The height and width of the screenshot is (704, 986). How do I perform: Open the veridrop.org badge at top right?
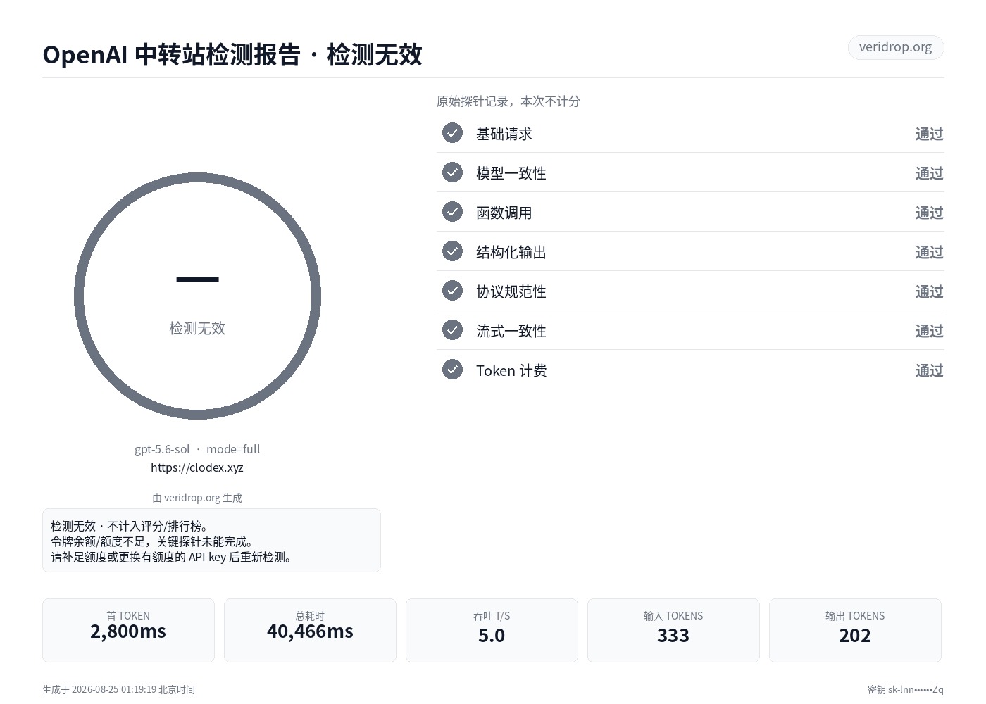(x=895, y=47)
